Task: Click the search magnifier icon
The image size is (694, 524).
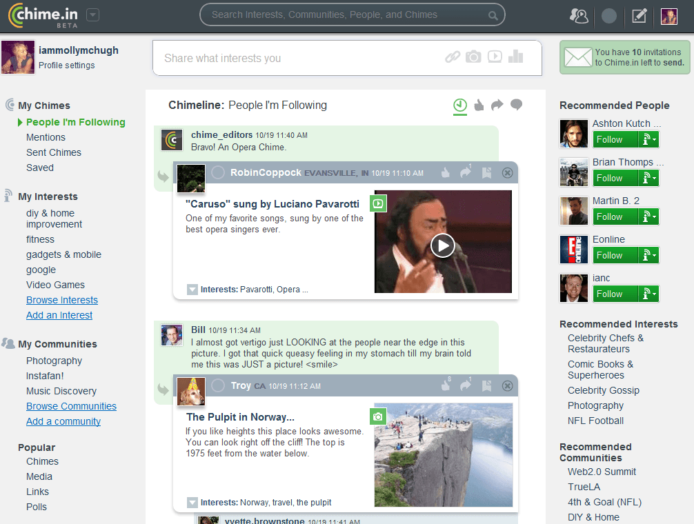Action: pos(493,16)
